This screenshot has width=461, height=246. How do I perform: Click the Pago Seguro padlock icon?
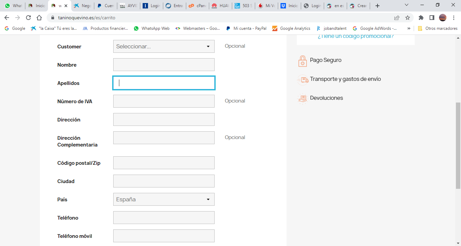[302, 61]
